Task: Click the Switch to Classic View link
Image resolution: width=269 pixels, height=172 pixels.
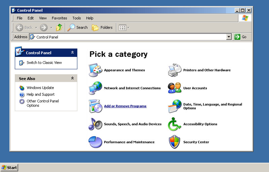Action: tap(44, 63)
